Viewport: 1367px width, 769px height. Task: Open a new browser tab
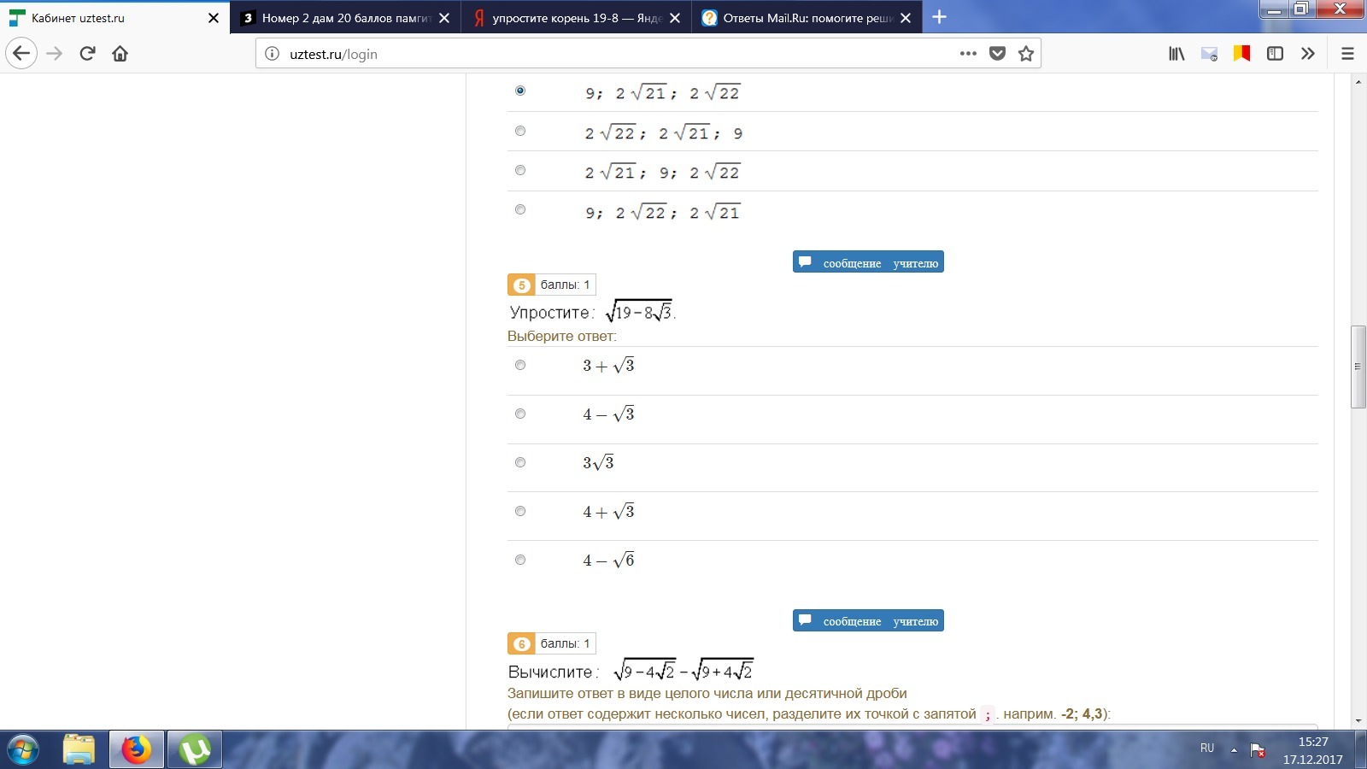pos(939,17)
